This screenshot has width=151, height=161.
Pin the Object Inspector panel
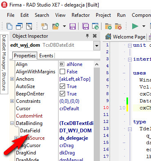pyautogui.click(x=87, y=36)
